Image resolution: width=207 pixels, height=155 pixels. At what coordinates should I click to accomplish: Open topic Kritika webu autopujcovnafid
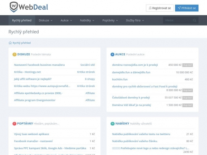tap(42, 86)
